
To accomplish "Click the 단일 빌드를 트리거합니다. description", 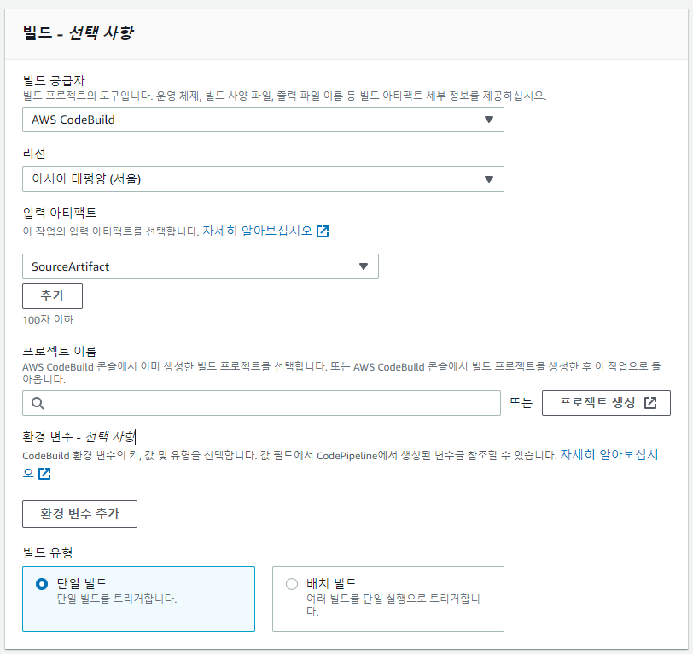I will coord(117,599).
